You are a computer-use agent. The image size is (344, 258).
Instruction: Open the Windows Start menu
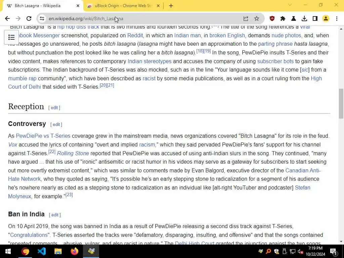coord(8,251)
